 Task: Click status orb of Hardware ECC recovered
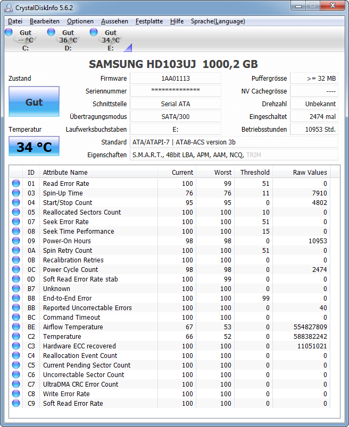tap(16, 346)
